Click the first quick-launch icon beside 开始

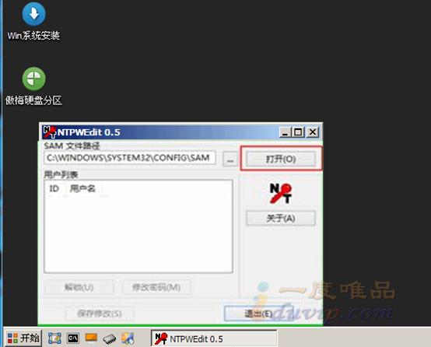tap(54, 338)
